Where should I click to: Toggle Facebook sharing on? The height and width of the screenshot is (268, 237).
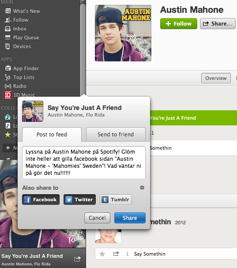click(x=41, y=200)
